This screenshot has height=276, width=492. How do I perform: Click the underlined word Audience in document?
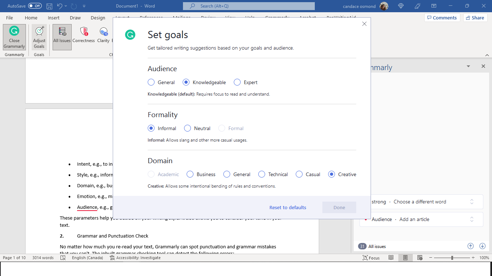[87, 207]
